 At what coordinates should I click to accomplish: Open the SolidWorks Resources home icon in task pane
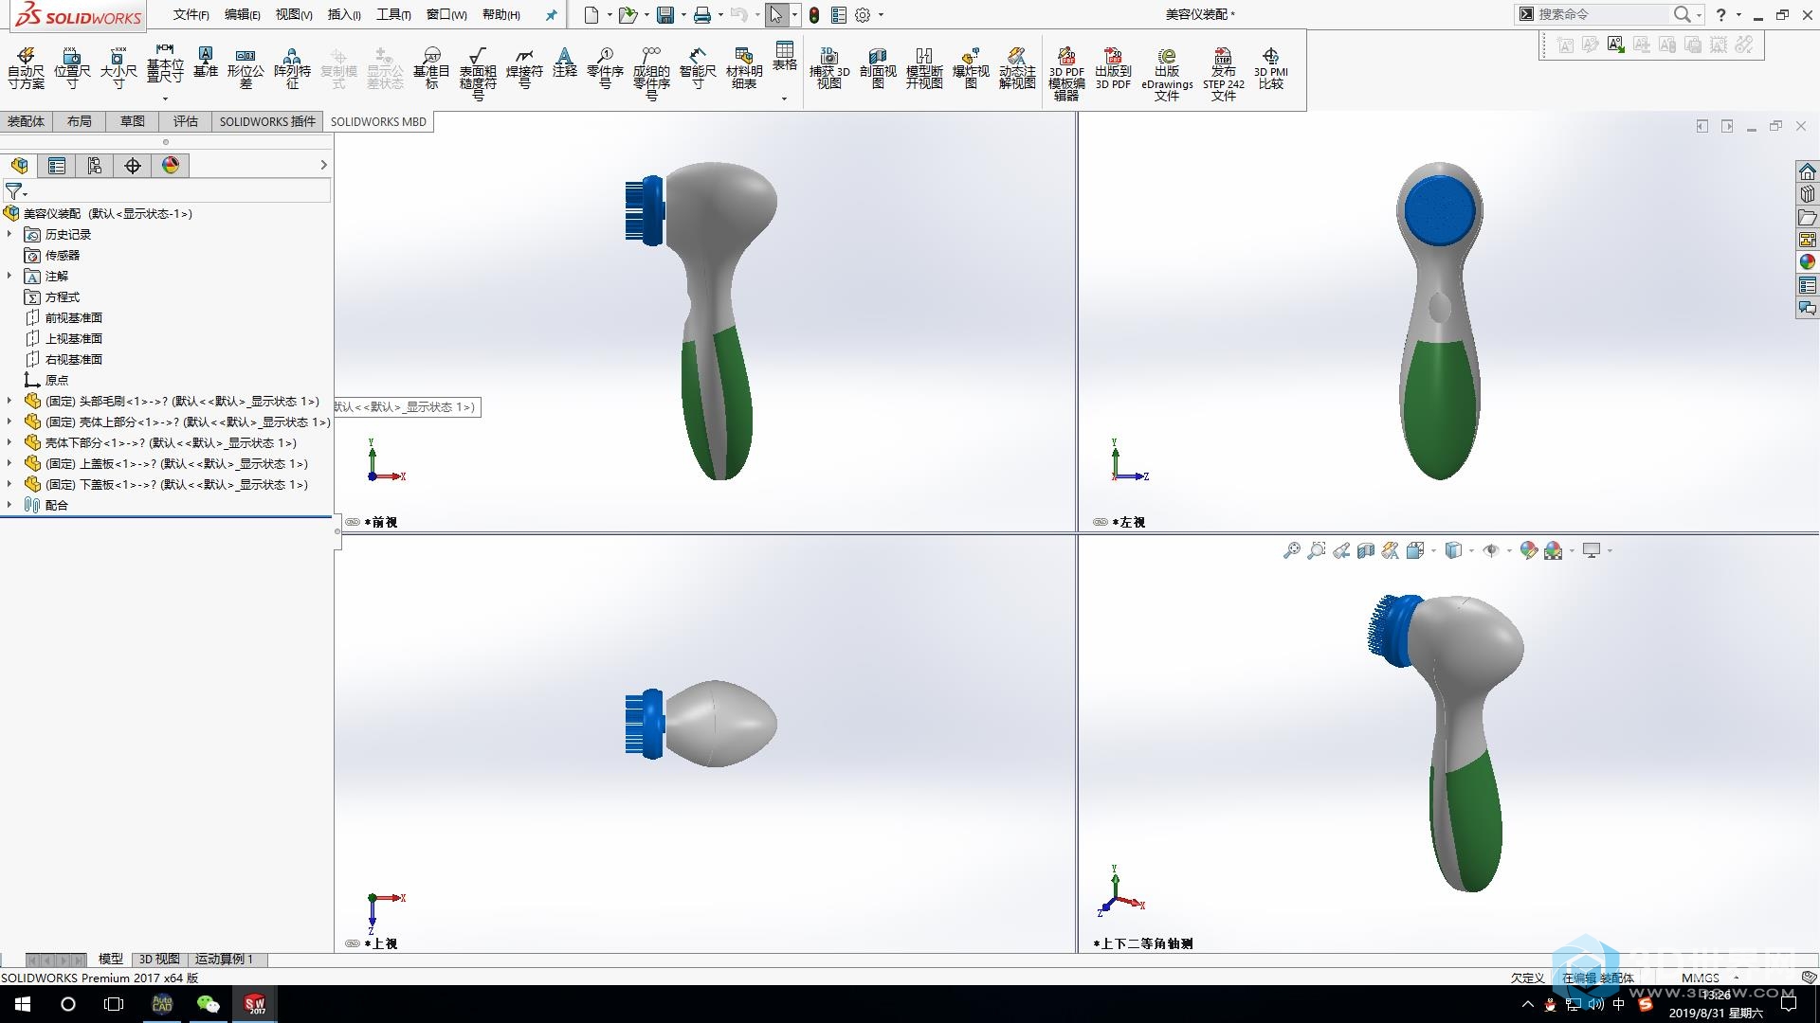pyautogui.click(x=1808, y=171)
